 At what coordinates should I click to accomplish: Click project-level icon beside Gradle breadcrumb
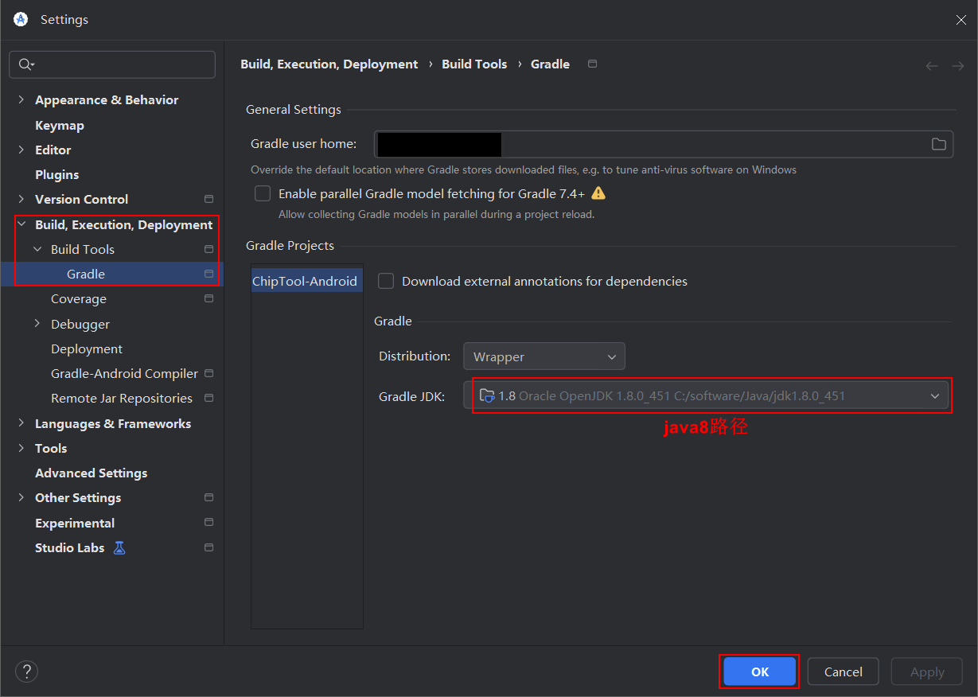tap(592, 64)
